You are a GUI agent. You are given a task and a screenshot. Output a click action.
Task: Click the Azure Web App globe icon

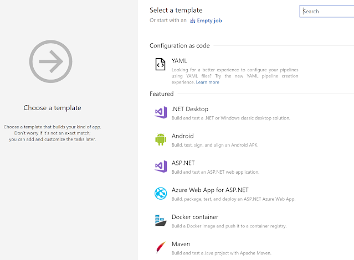pos(160,194)
